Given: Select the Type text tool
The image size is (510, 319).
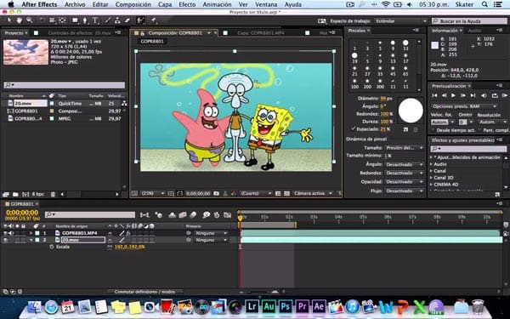Looking at the screenshot, I should (95, 20).
